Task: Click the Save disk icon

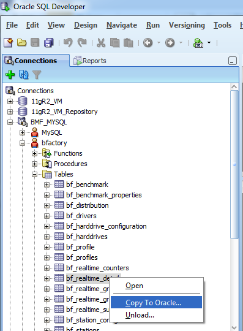Action: (x=35, y=43)
